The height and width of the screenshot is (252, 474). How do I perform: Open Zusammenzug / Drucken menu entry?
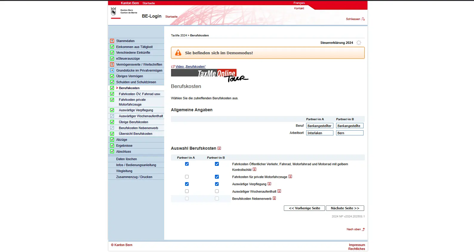134,177
